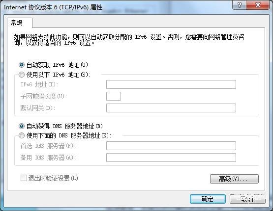This screenshot has height=211, width=273.
Task: Choose 自动获得 DNS 服务器地址(B) option
Action: tap(22, 126)
